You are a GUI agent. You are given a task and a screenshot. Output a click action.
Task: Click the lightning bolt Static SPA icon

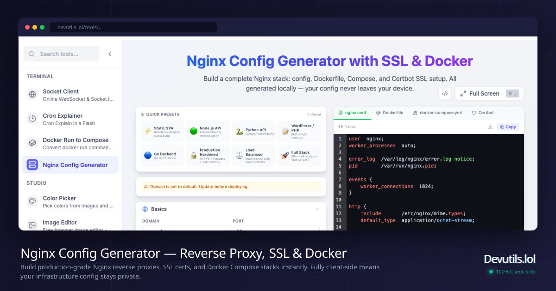pos(147,131)
